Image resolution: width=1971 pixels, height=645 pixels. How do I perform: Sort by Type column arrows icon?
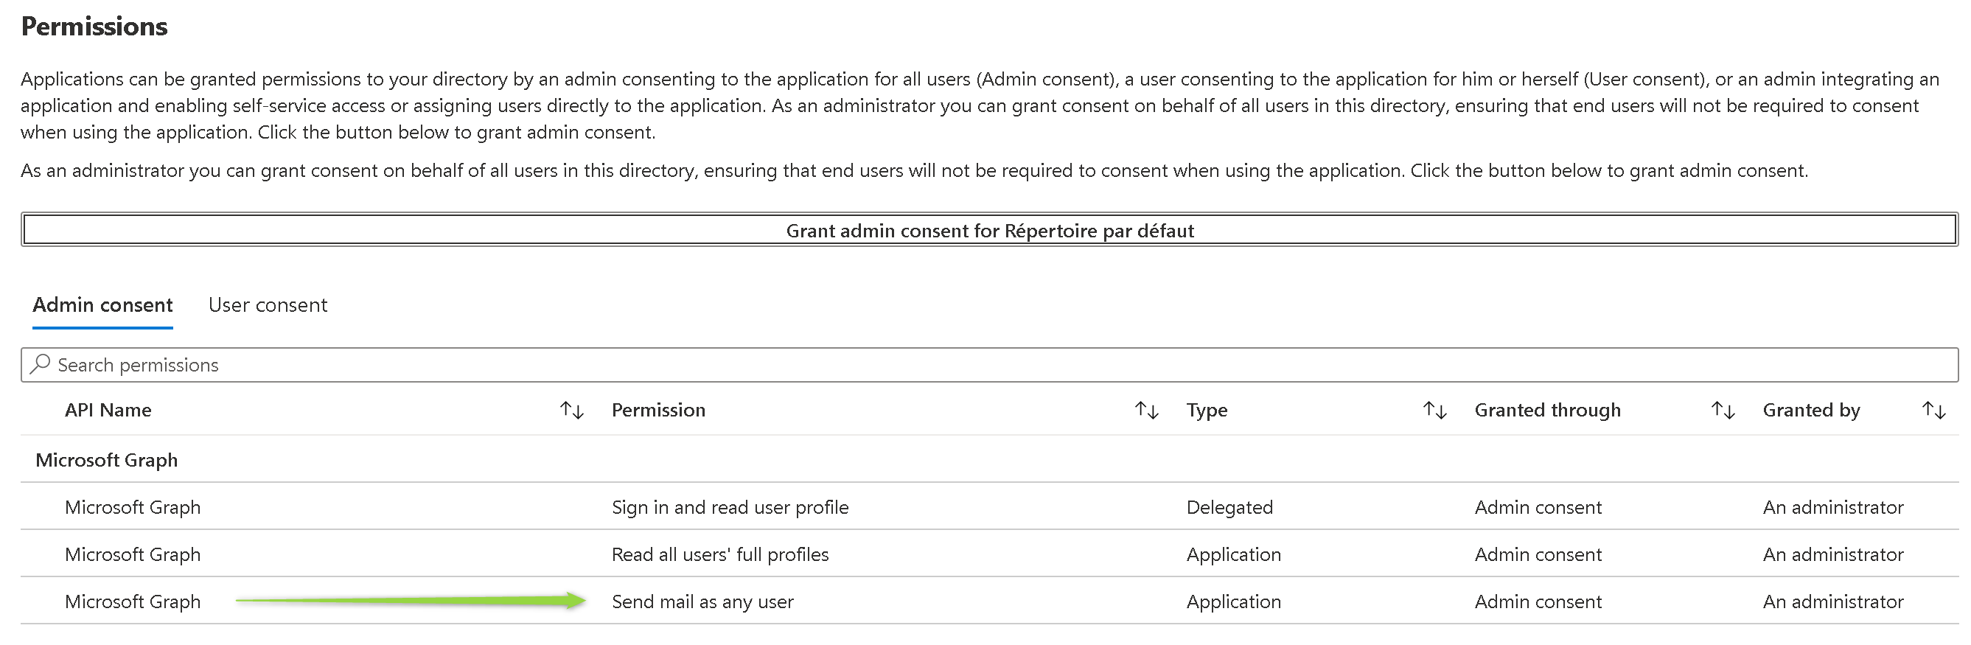click(x=1434, y=410)
